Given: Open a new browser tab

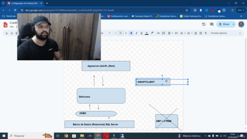Looking at the screenshot, I should click(x=47, y=3).
